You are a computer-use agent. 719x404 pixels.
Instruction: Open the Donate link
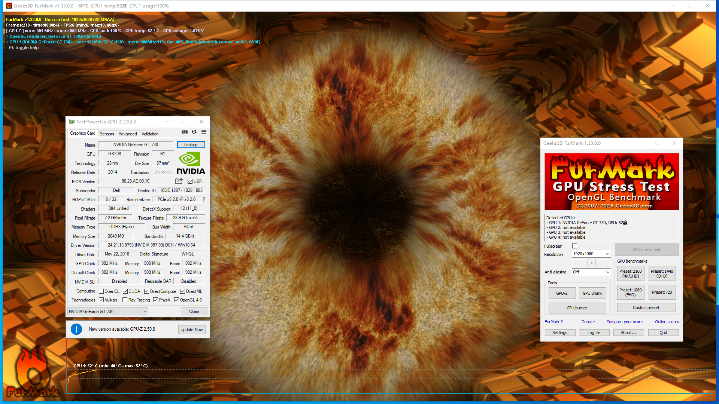588,322
